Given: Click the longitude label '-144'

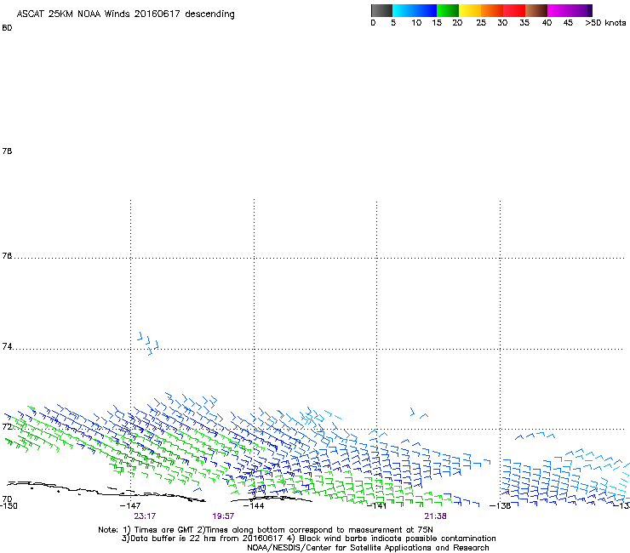Looking at the screenshot, I should point(254,505).
